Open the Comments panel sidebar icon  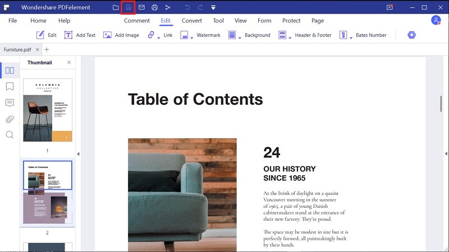click(x=10, y=102)
